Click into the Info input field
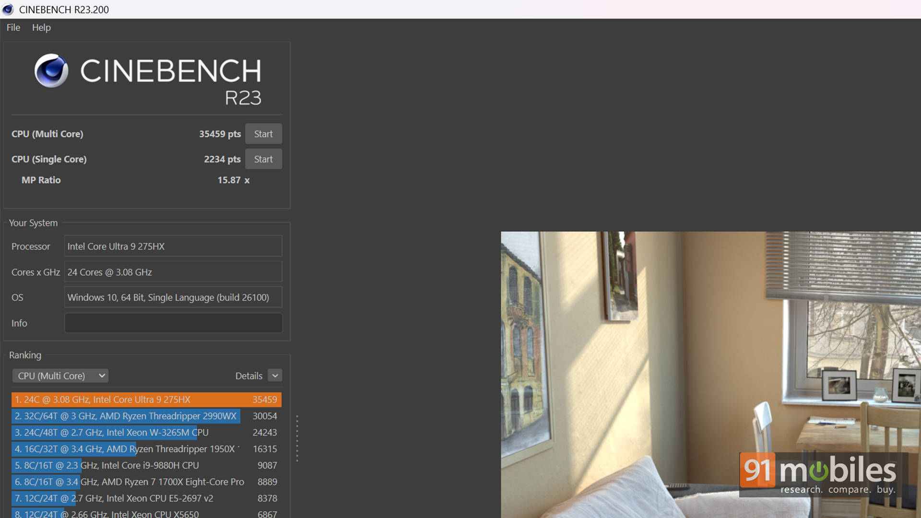Viewport: 921px width, 518px height. click(173, 323)
